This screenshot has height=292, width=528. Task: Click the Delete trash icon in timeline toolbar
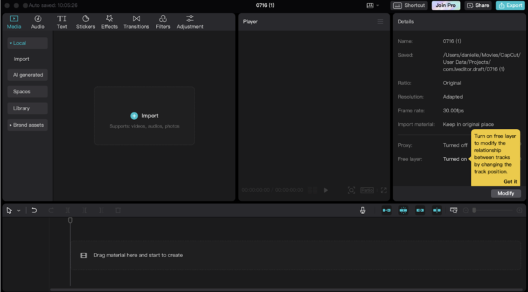pyautogui.click(x=118, y=210)
